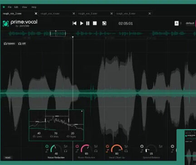This screenshot has width=196, height=165.
Task: Adjust the pink Room Reduction dial
Action: click(x=86, y=149)
